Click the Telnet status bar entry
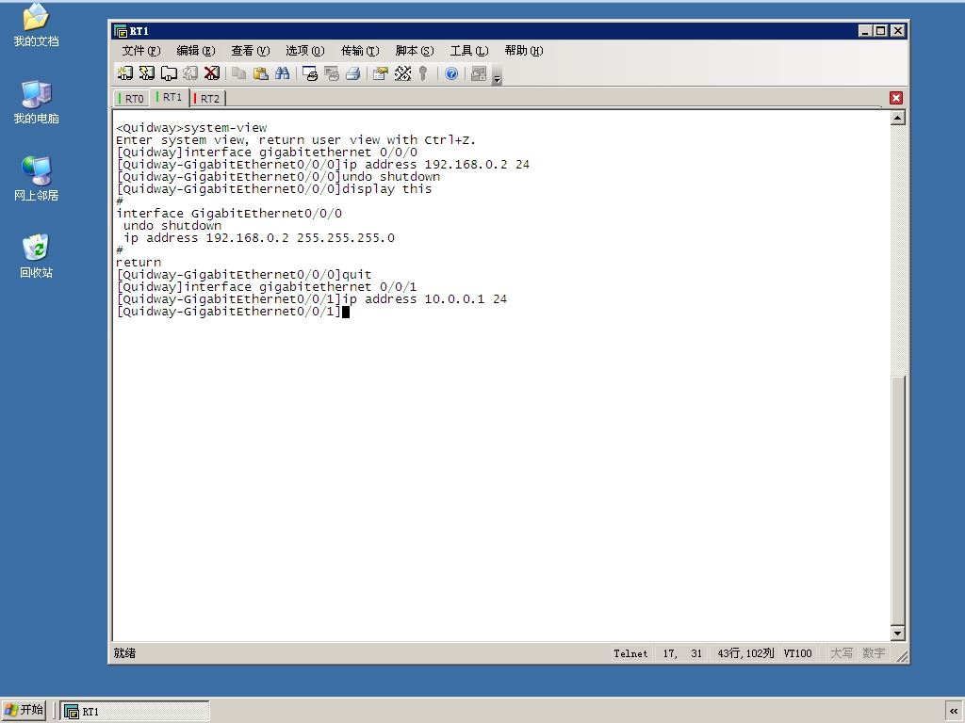Viewport: 965px width, 723px height. (x=630, y=653)
